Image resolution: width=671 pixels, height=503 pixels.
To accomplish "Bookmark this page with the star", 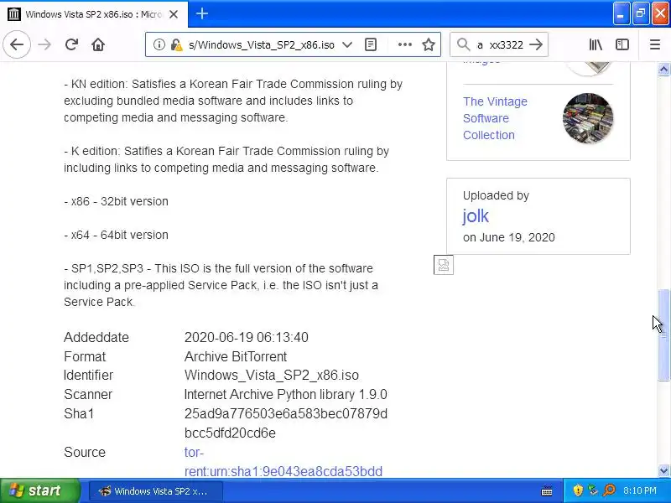I will (x=429, y=44).
